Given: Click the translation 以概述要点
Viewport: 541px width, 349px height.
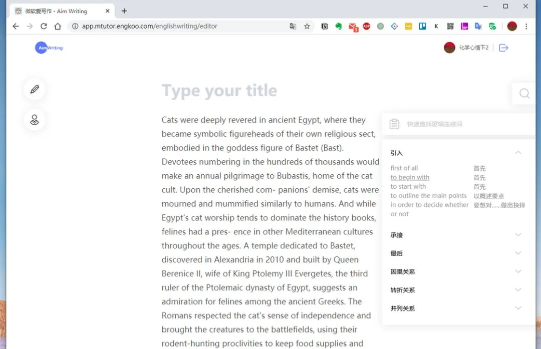Looking at the screenshot, I should coord(488,196).
